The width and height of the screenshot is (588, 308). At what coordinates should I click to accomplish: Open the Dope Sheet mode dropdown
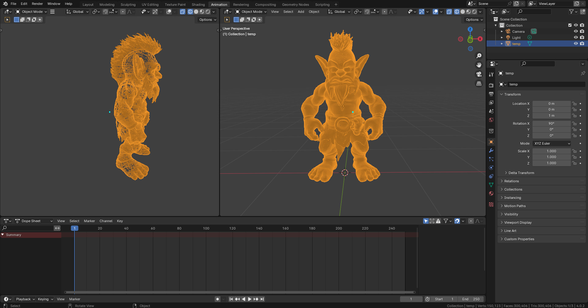click(34, 221)
